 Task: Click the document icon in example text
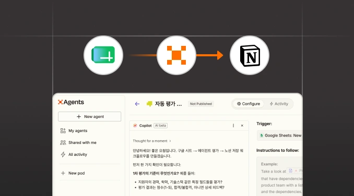(290, 171)
